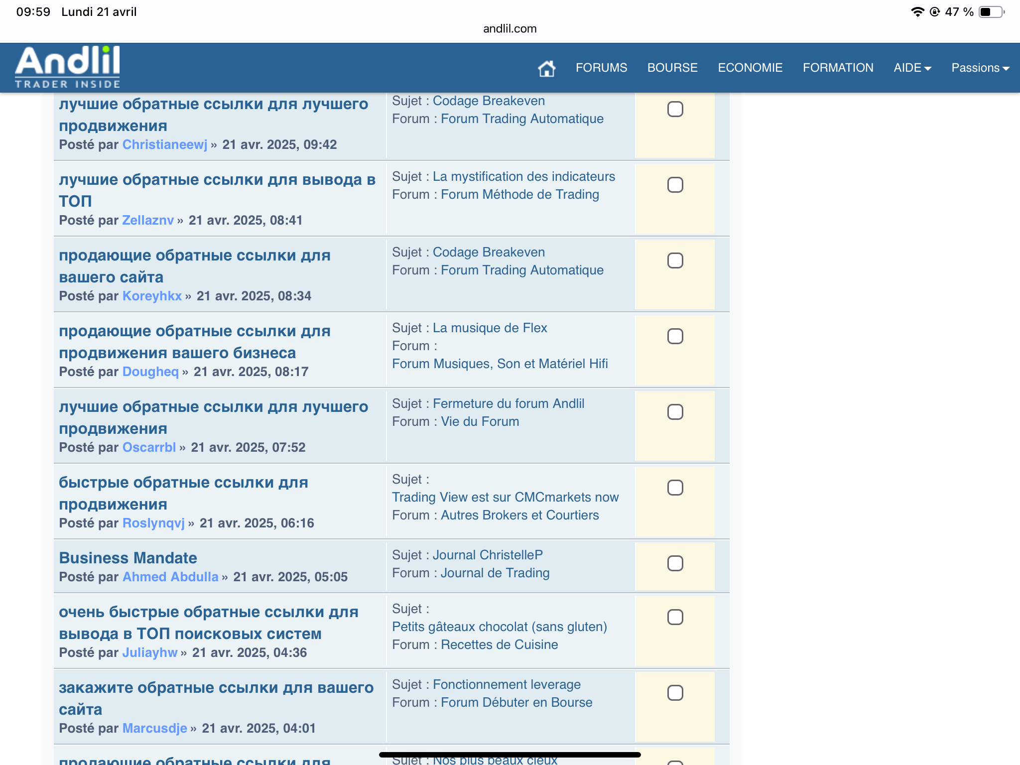Screen dimensions: 1020x765
Task: Tap the battery indicator icon
Action: (991, 12)
